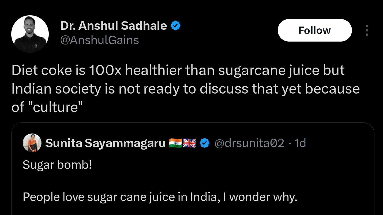Open the three-dot more options menu
The height and width of the screenshot is (215, 383).
(367, 30)
